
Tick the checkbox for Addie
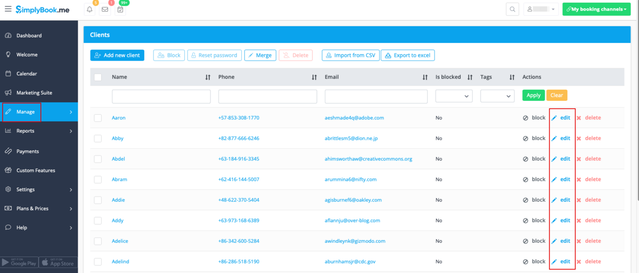(x=98, y=200)
